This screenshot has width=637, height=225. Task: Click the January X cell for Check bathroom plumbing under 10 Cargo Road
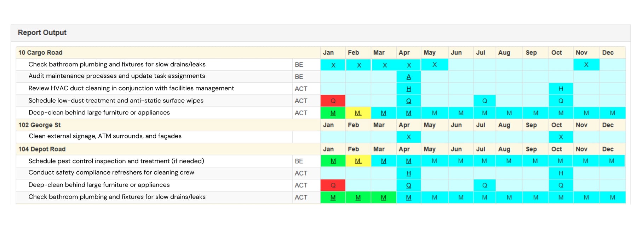(x=333, y=65)
